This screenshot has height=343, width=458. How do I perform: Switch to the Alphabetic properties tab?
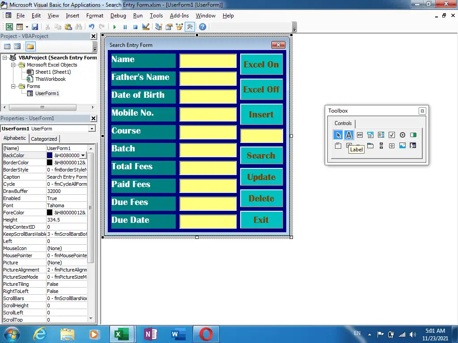[15, 138]
